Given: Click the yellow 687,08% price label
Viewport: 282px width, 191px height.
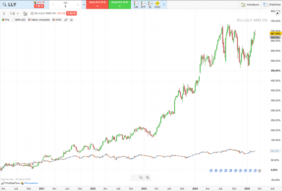Looking at the screenshot, I should pyautogui.click(x=275, y=33).
